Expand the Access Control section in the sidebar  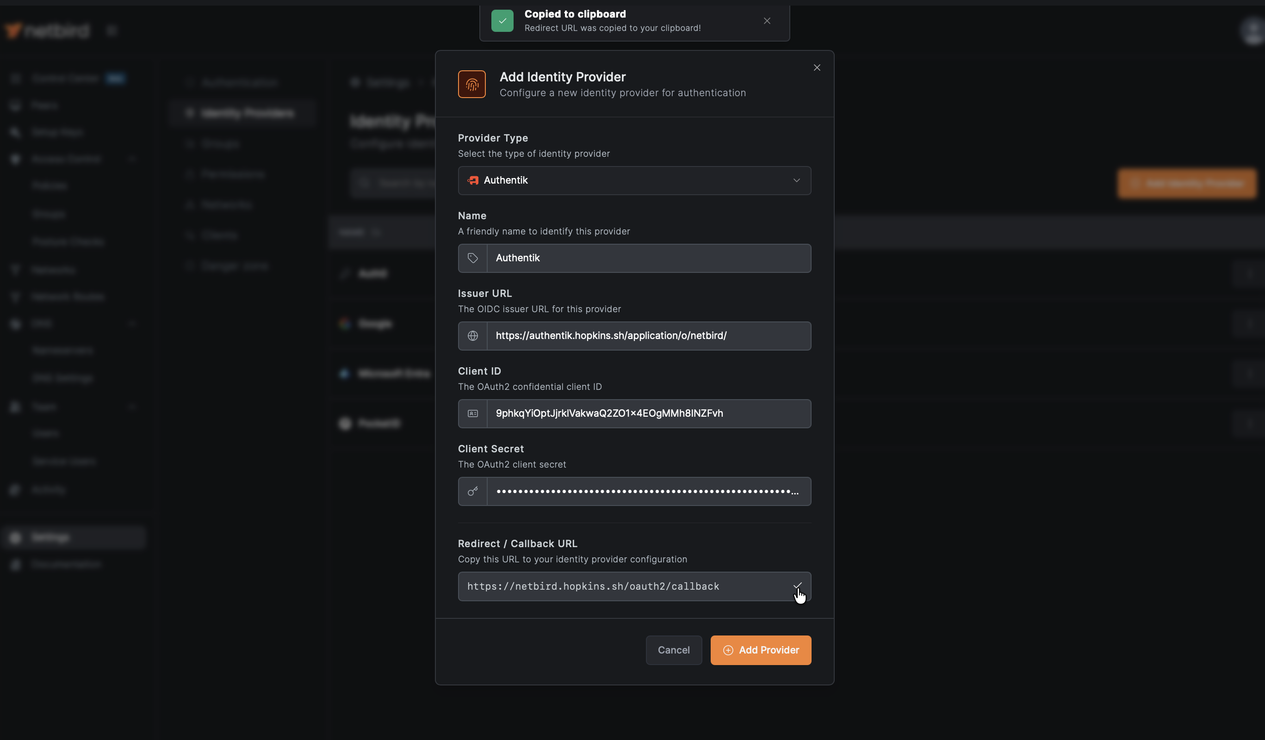click(x=132, y=159)
